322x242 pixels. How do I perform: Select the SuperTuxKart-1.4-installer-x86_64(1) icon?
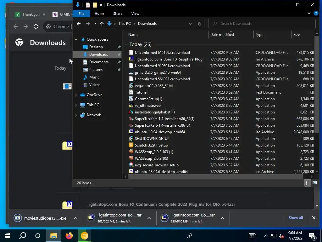[131, 119]
